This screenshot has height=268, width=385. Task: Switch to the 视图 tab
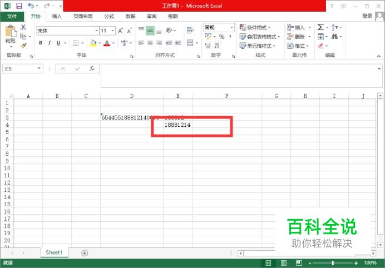[173, 16]
